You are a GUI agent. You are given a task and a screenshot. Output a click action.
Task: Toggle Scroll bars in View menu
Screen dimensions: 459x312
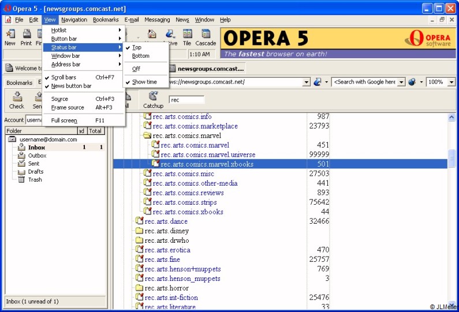pos(83,77)
